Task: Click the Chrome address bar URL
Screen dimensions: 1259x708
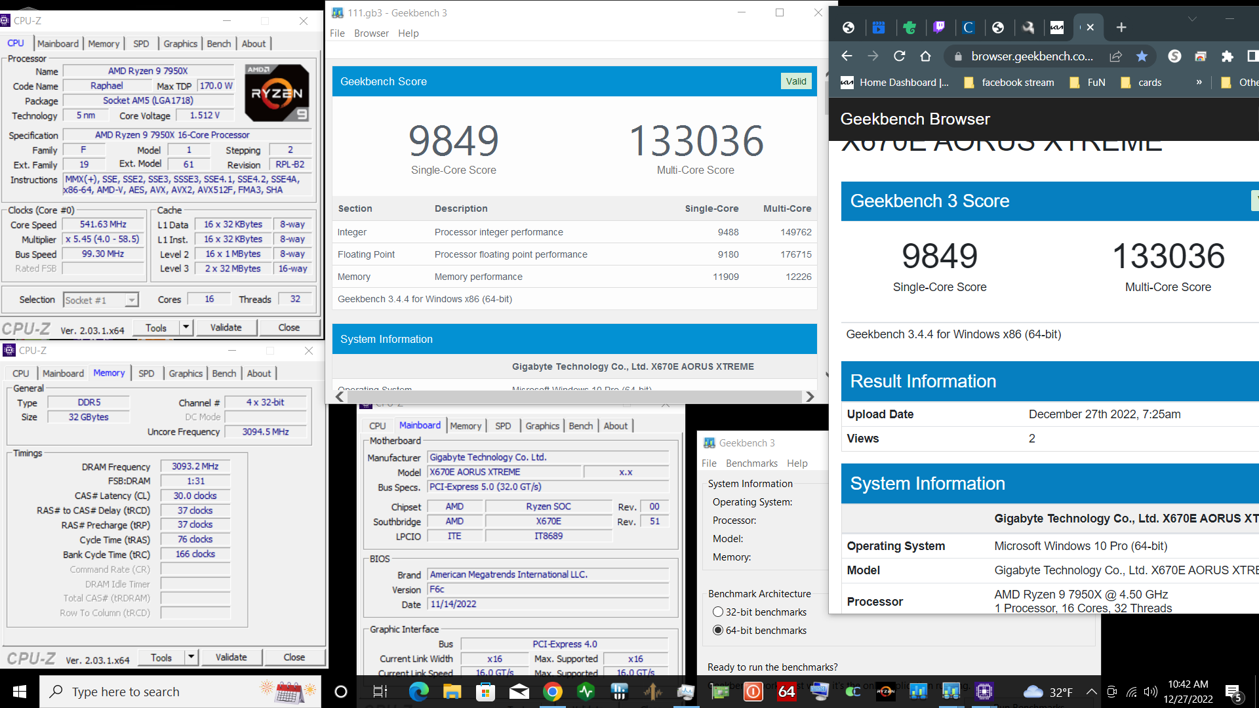Action: pos(1032,56)
